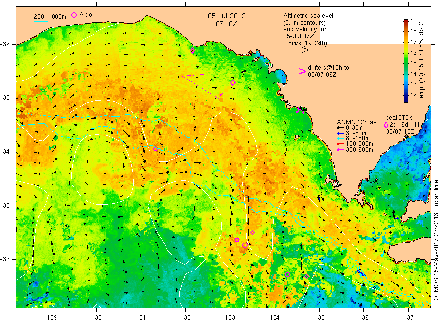
Task: Click the 16 tick on temperature scale
Action: pyautogui.click(x=414, y=53)
